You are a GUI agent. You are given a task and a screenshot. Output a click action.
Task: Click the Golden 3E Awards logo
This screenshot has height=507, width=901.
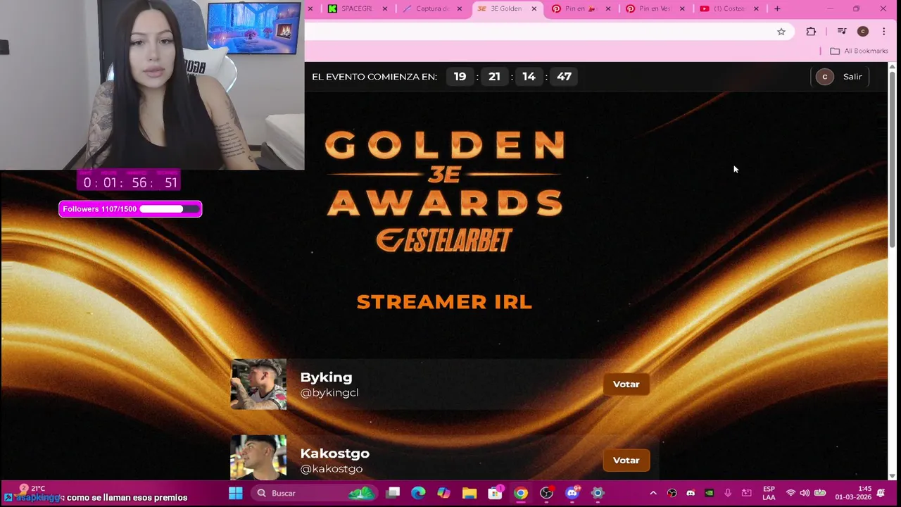click(445, 192)
